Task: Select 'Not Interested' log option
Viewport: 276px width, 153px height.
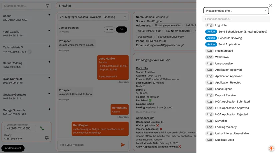Action: (236, 51)
